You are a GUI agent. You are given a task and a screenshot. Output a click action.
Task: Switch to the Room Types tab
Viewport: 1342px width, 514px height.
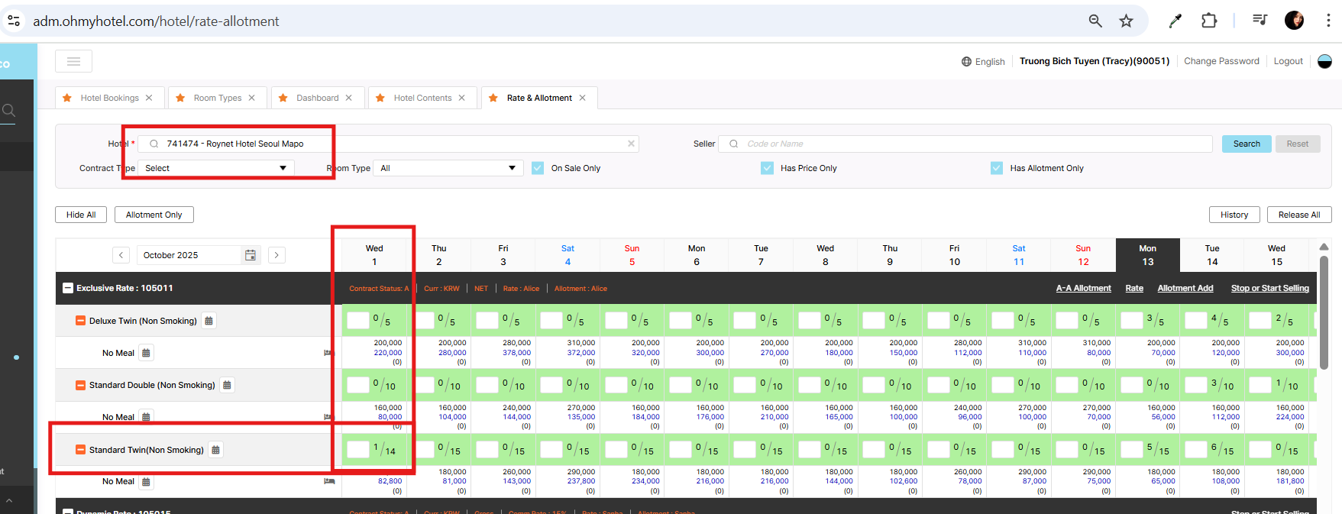217,98
